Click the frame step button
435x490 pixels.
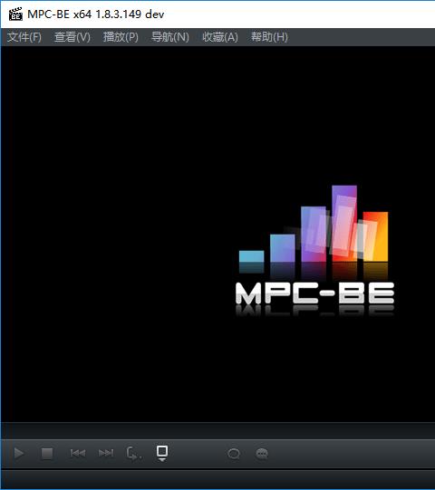coord(134,454)
